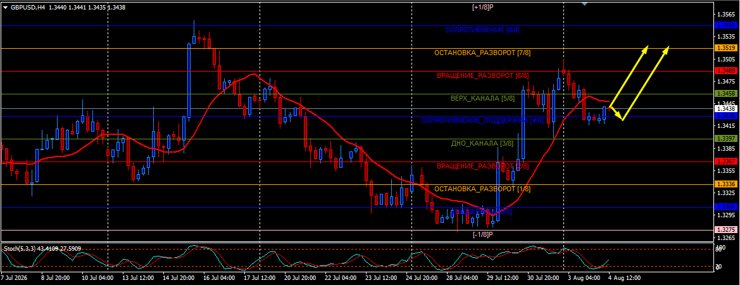Click the ОСТАНОВКА_РАЗВОРОТ [1/8] label
Screen dimensions: 740x285
click(x=482, y=189)
